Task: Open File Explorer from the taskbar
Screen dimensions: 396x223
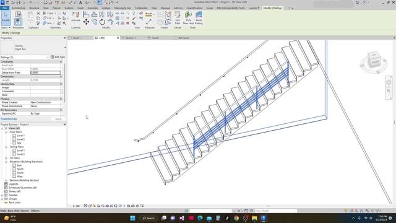Action: point(254,218)
